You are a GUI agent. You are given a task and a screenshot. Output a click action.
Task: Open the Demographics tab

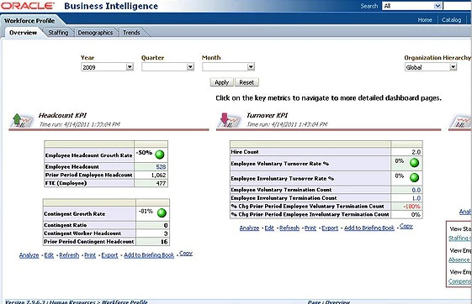[95, 33]
